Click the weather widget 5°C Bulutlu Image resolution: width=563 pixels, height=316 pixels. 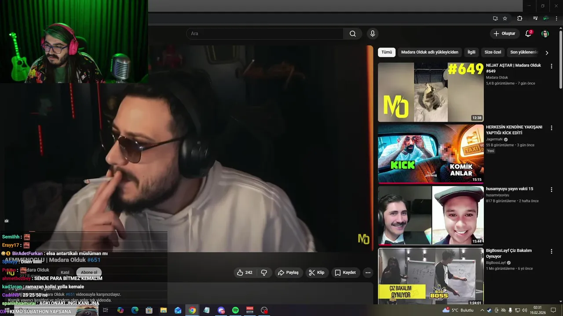coord(458,310)
